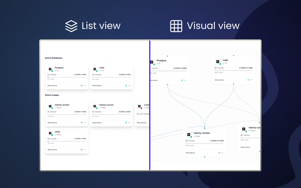Click the Postgres volume usage bar in list view
Viewport: 301px width, 188px height.
tap(67, 77)
